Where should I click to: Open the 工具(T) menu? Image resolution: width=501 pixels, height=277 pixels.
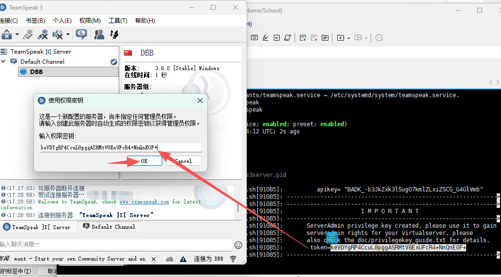118,21
